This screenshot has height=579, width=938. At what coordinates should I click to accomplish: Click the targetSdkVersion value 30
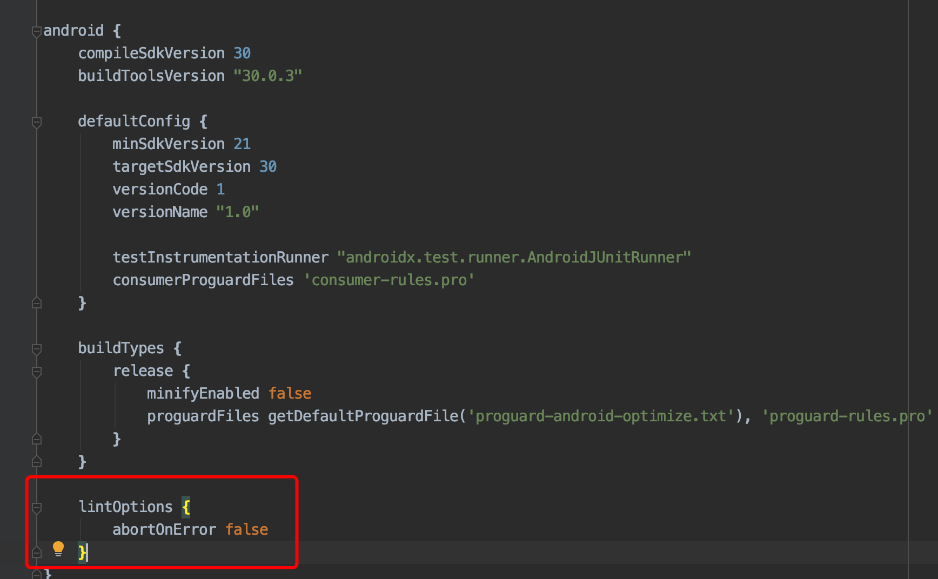(268, 166)
